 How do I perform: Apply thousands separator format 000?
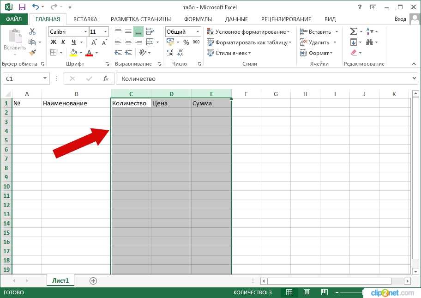click(x=196, y=42)
